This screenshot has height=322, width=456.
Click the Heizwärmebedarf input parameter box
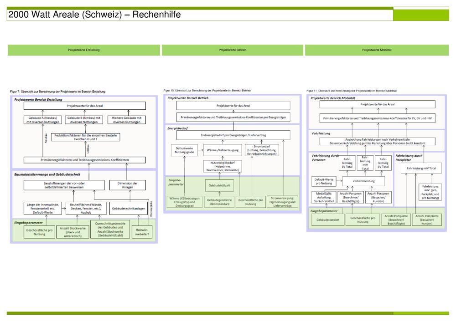pos(142,232)
